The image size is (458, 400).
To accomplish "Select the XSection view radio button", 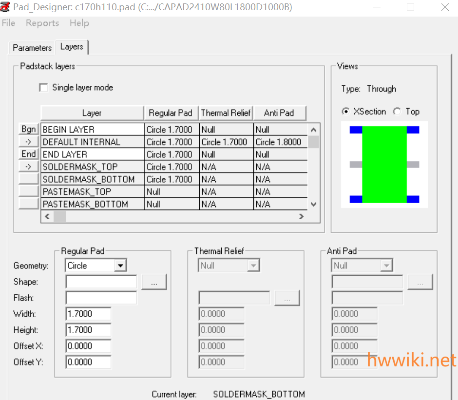I will pos(346,112).
